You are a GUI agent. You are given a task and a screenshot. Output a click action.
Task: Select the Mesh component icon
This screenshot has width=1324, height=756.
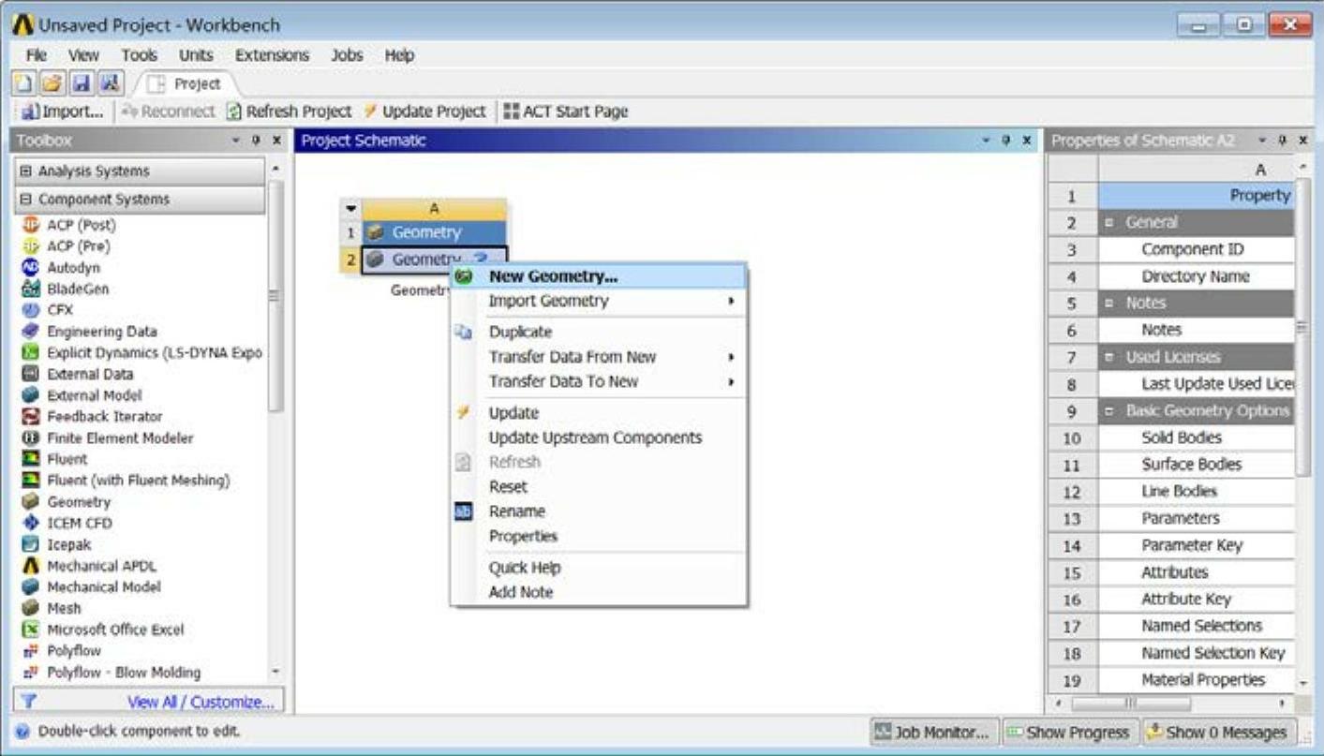pos(31,608)
